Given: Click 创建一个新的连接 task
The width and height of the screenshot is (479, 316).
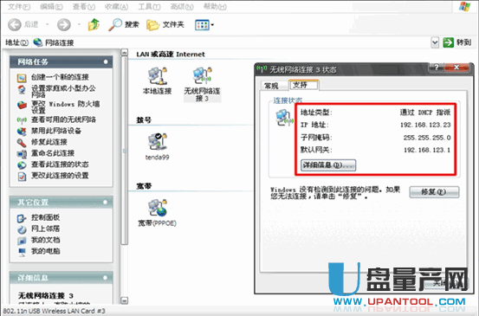Looking at the screenshot, I should [x=60, y=77].
